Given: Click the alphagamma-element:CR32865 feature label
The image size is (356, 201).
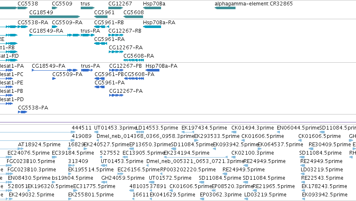Looking at the screenshot, I should click(254, 4).
